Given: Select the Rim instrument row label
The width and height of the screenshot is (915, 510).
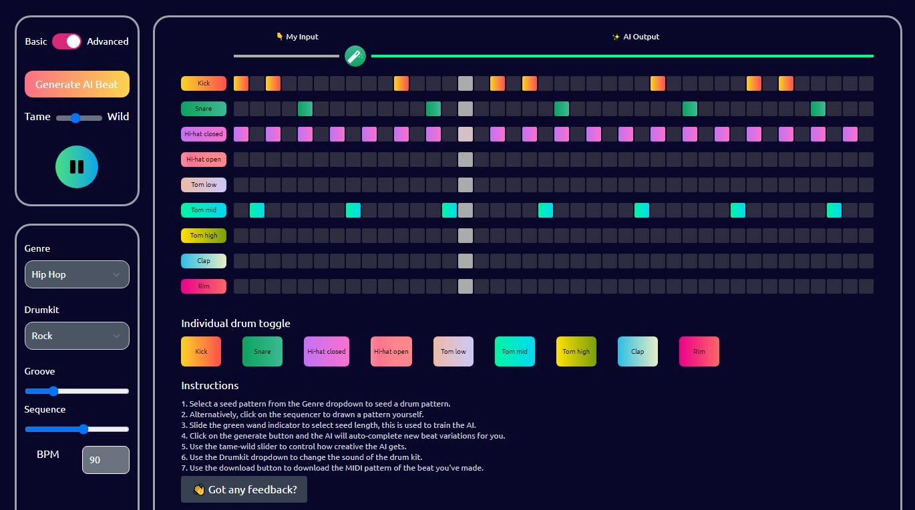Looking at the screenshot, I should coord(203,286).
